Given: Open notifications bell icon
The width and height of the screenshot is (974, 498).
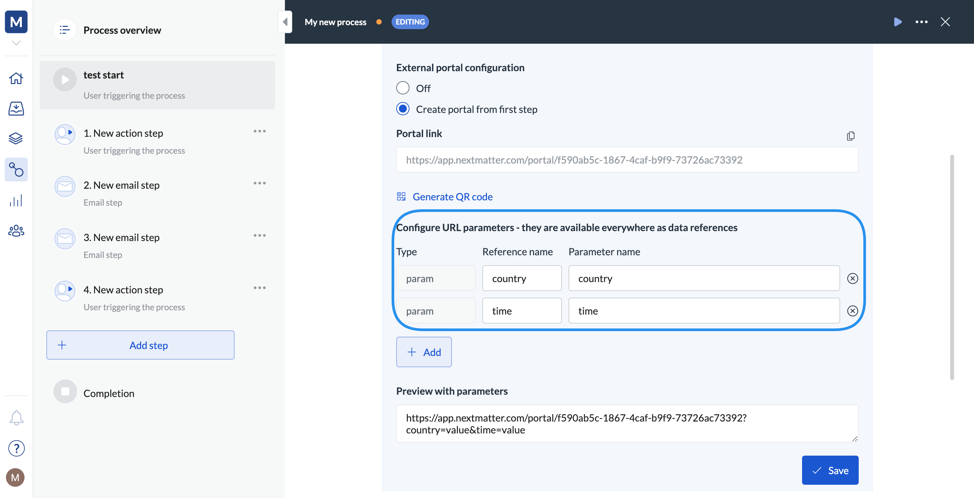Looking at the screenshot, I should [x=16, y=418].
